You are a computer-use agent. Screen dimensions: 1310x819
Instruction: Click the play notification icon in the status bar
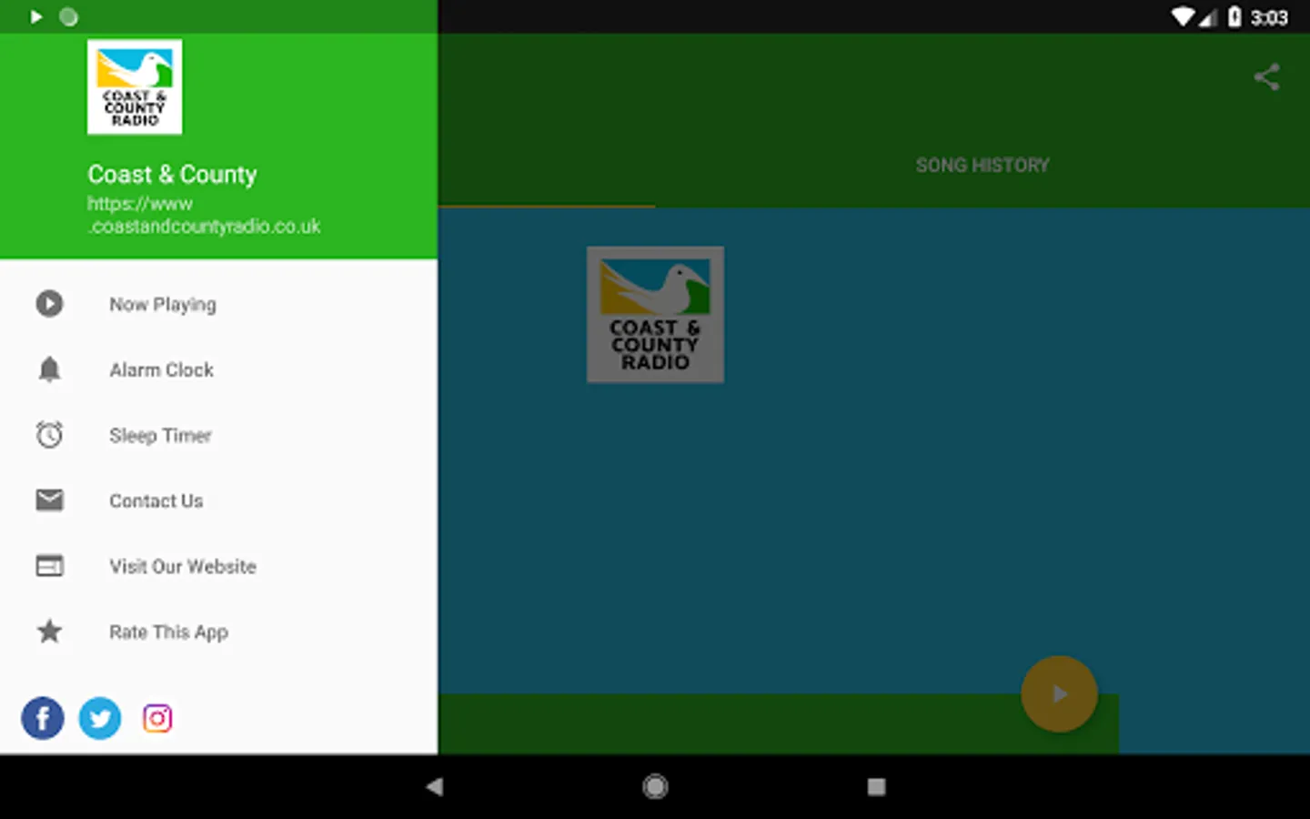36,16
